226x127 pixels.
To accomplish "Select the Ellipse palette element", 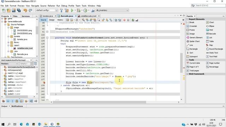I will pyautogui.click(x=210, y=26).
